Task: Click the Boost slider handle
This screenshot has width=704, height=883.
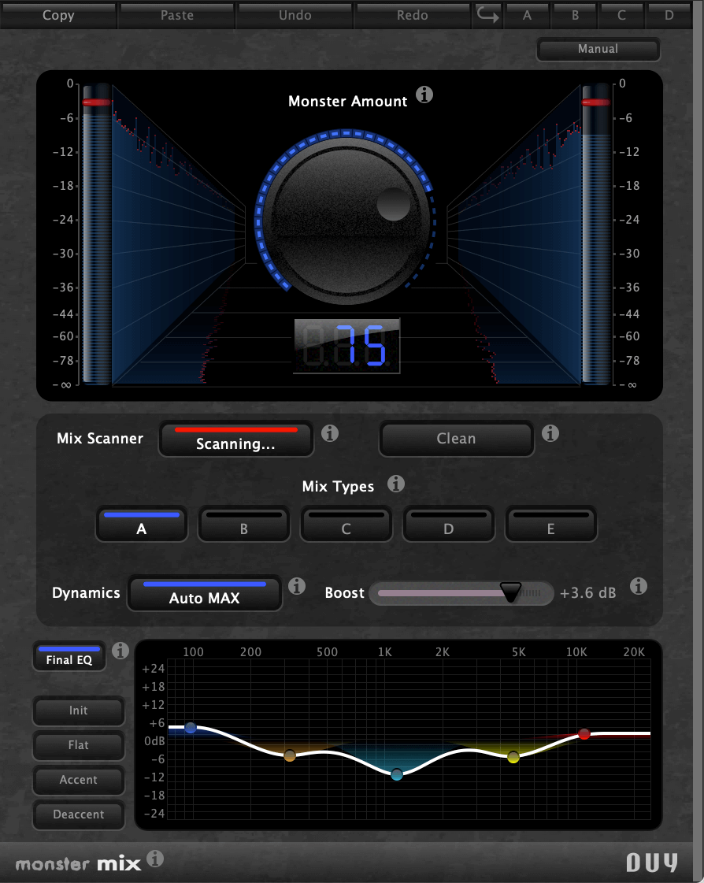Action: tap(511, 592)
